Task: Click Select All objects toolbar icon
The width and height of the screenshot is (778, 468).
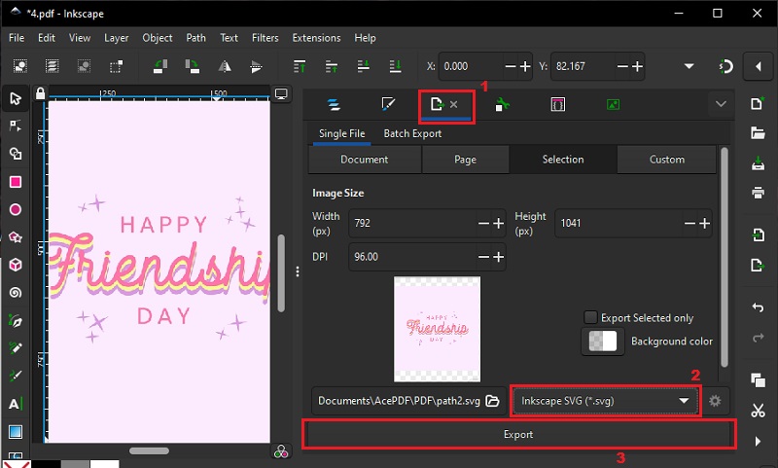Action: pyautogui.click(x=19, y=66)
